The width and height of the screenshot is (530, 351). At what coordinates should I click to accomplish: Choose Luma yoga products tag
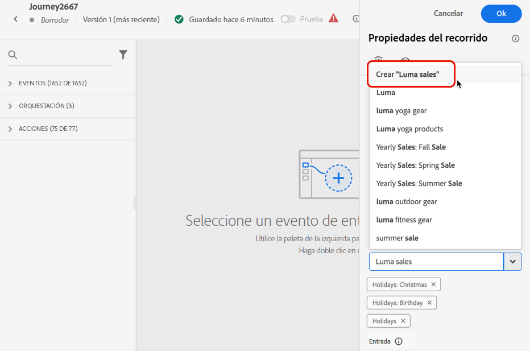pyautogui.click(x=445, y=129)
